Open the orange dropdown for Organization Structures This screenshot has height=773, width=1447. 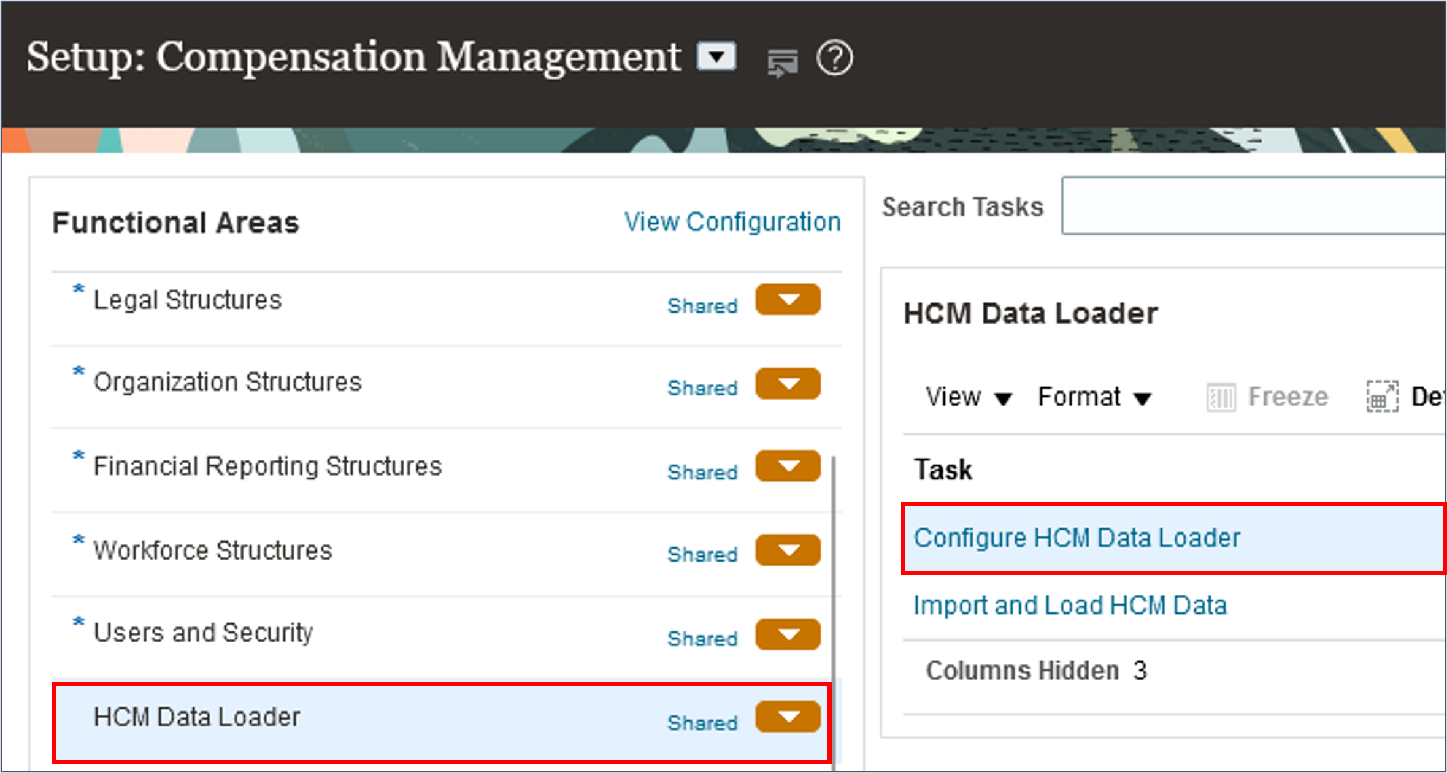(788, 383)
